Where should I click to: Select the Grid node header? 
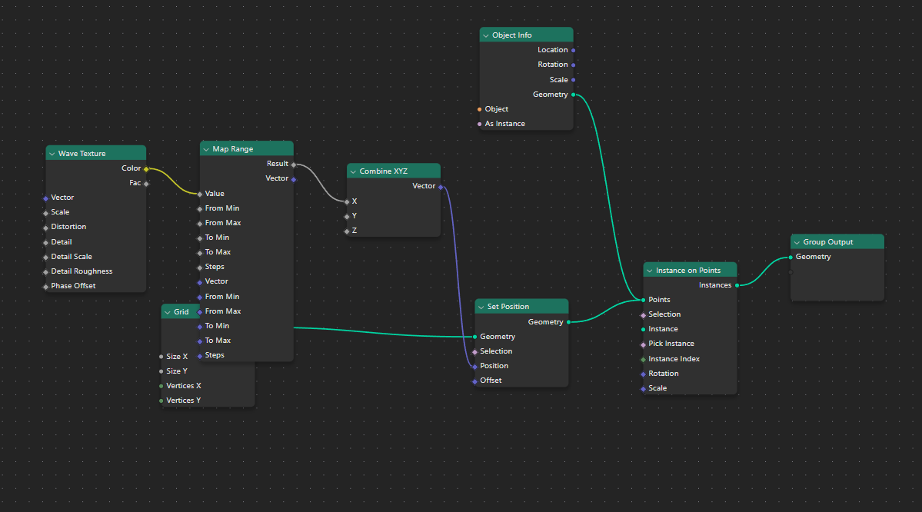tap(180, 311)
